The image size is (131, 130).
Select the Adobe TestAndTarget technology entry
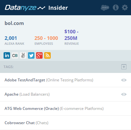pyautogui.click(x=65, y=80)
